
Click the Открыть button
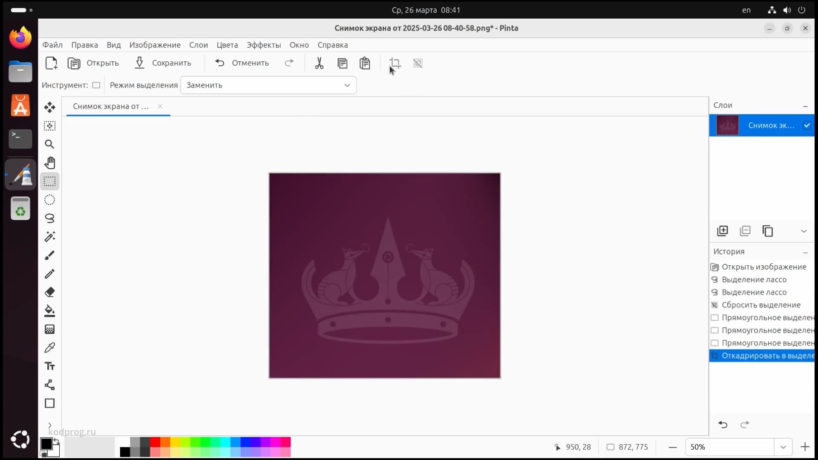pos(93,63)
